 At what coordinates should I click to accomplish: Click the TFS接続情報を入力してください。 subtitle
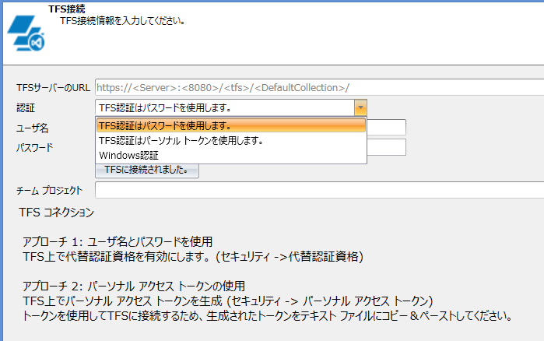[x=122, y=21]
